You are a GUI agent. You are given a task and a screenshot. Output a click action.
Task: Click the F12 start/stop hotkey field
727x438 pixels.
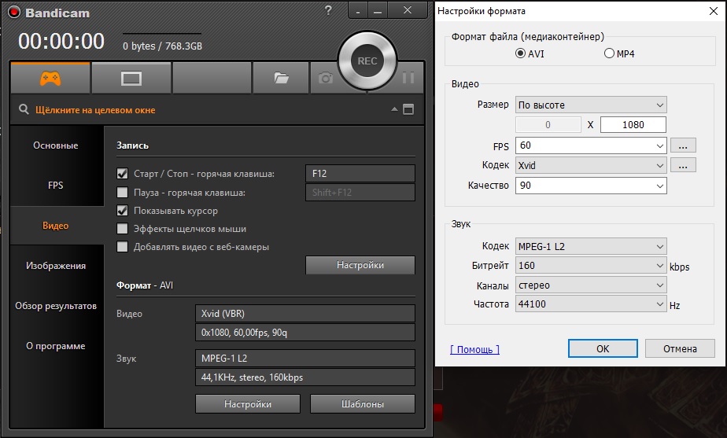pos(360,173)
